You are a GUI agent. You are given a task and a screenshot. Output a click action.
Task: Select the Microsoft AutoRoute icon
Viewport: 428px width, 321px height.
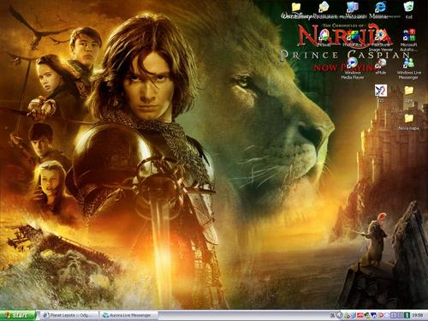click(x=409, y=40)
